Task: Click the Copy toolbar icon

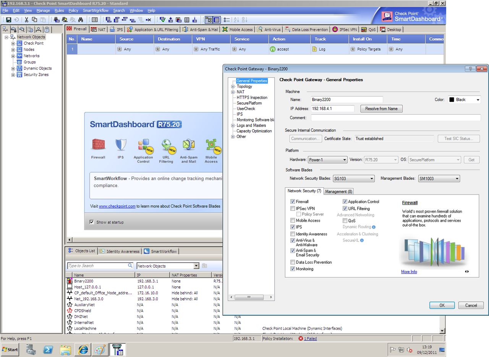Action: (35, 19)
